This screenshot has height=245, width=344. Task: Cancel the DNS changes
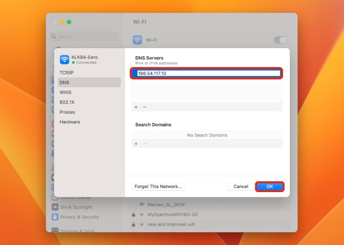pos(241,187)
